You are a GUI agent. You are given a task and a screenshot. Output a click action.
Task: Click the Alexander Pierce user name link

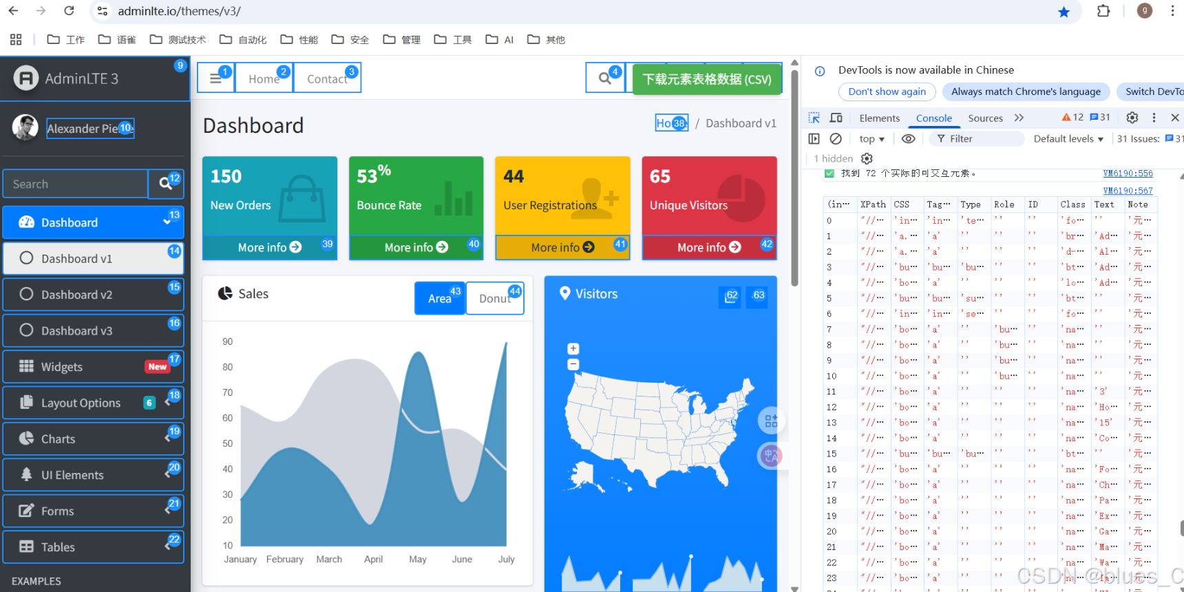point(90,128)
